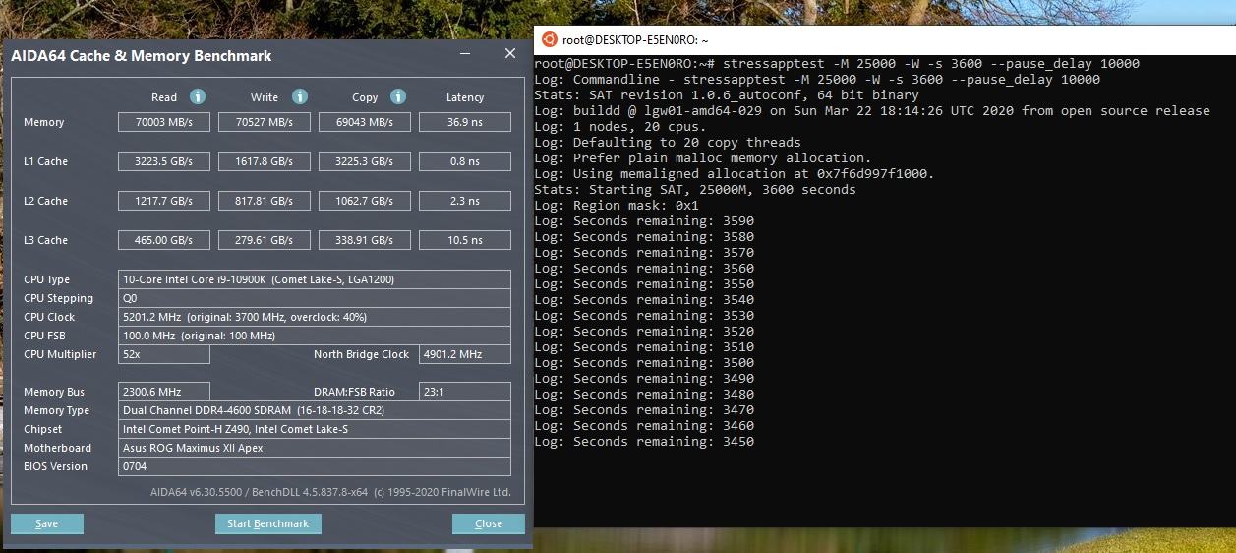The height and width of the screenshot is (553, 1236).
Task: Click the stressapptest command prompt line
Action: [837, 63]
